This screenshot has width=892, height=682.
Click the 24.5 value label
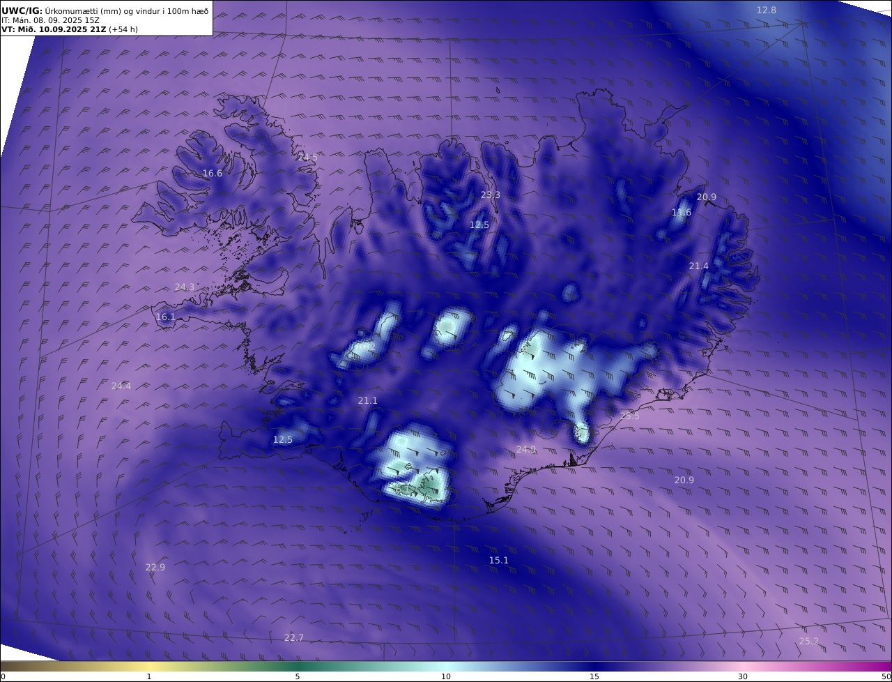pyautogui.click(x=307, y=157)
